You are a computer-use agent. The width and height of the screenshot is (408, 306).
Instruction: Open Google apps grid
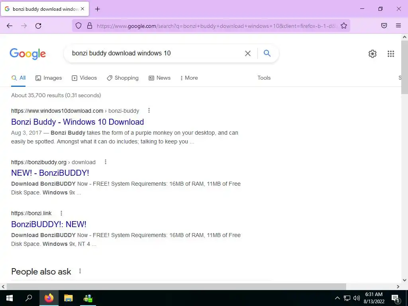[391, 54]
